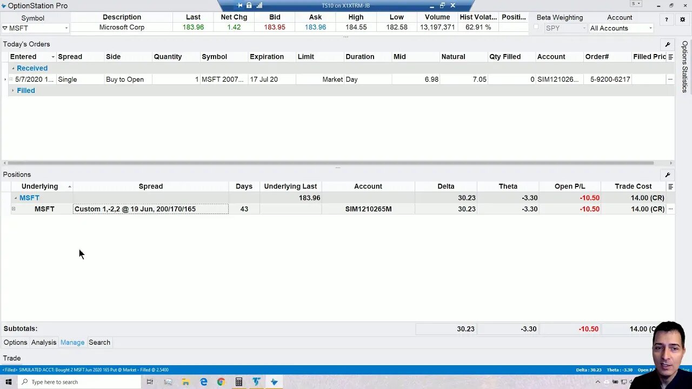Viewport: 692px width, 389px height.
Task: Open the help question mark button
Action: click(x=666, y=19)
